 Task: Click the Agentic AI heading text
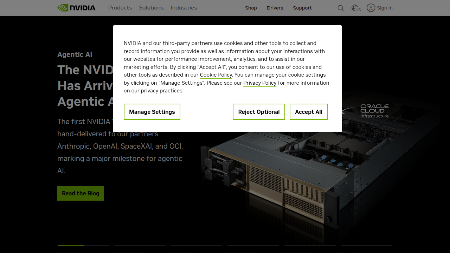(75, 54)
